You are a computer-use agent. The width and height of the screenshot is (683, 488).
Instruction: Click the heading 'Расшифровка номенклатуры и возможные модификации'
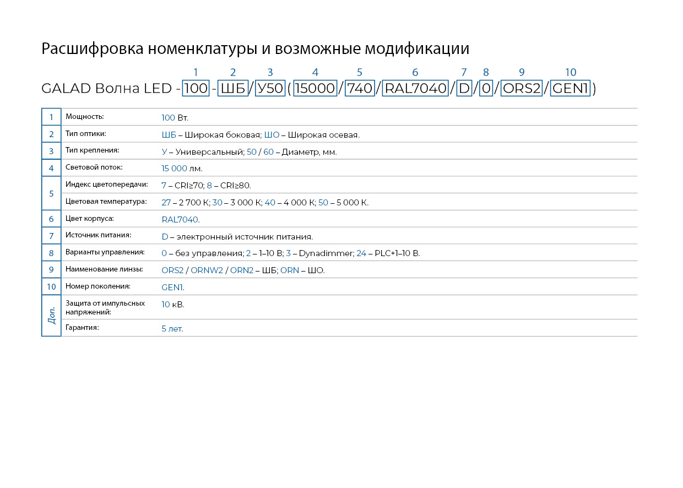point(255,48)
